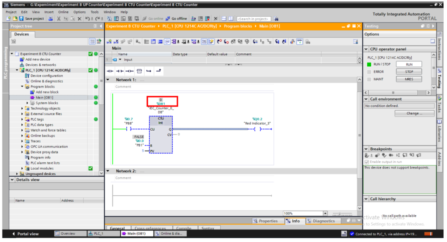The width and height of the screenshot is (447, 242).
Task: Insert a normally open contact
Action: click(110, 71)
